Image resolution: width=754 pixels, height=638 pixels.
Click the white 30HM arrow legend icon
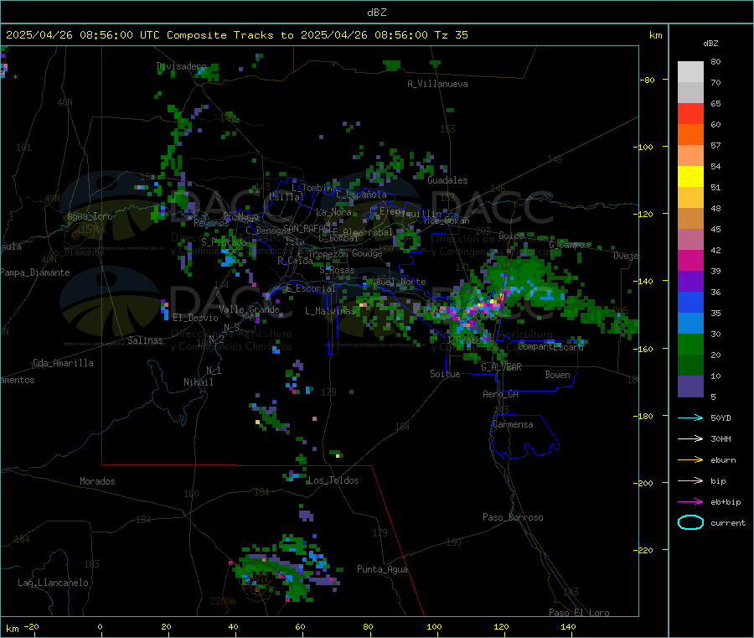(690, 438)
